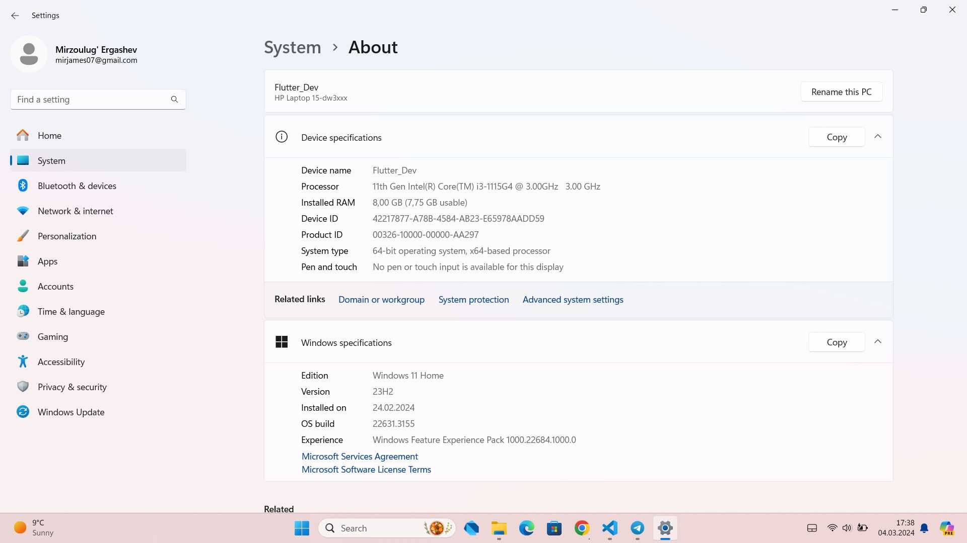Click the info icon beside Device specifications
967x543 pixels.
[282, 137]
